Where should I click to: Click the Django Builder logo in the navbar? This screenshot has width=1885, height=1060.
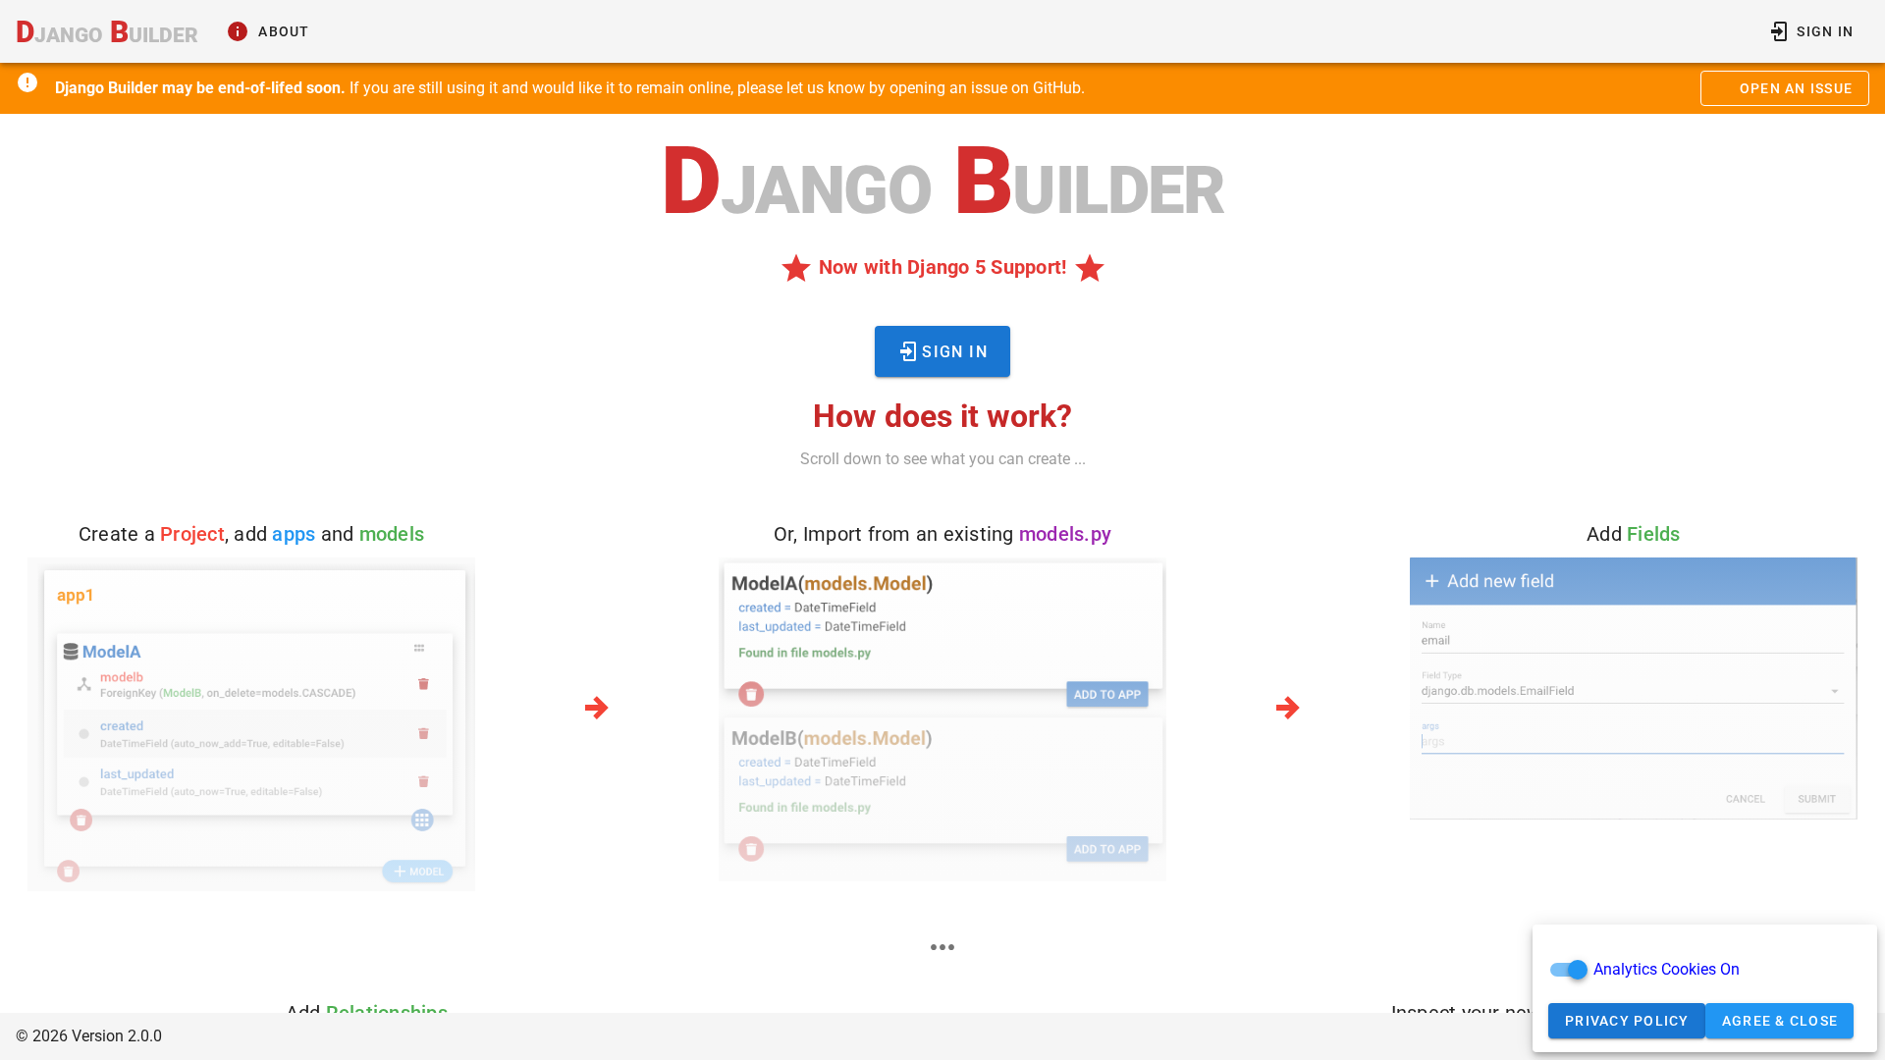[x=107, y=32]
